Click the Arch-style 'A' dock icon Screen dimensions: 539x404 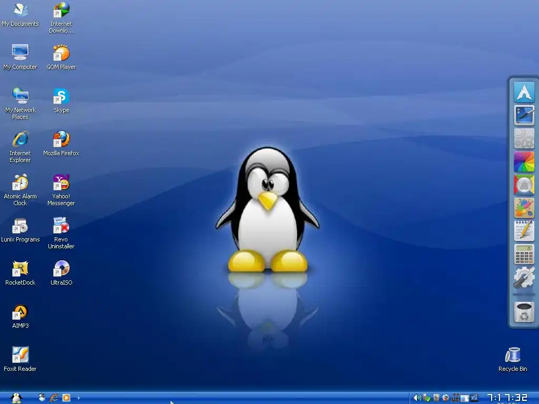[524, 92]
